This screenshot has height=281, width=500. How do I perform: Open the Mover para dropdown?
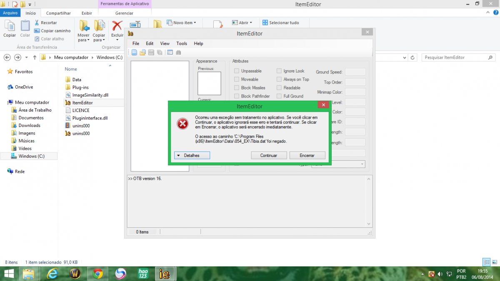point(84,37)
